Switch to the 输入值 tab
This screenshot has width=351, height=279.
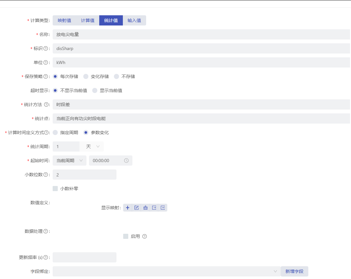pos(134,20)
